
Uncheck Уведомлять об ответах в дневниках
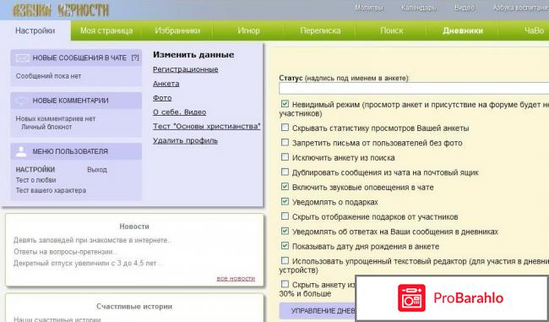[x=285, y=231]
